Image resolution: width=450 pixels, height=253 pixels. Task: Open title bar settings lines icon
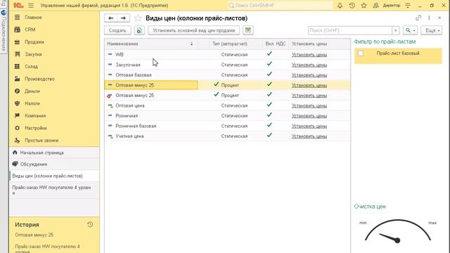tap(408, 6)
